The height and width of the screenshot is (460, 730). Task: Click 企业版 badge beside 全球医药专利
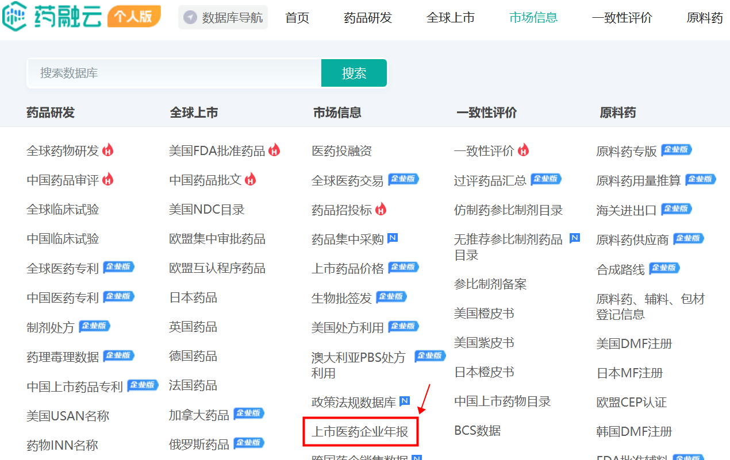118,267
